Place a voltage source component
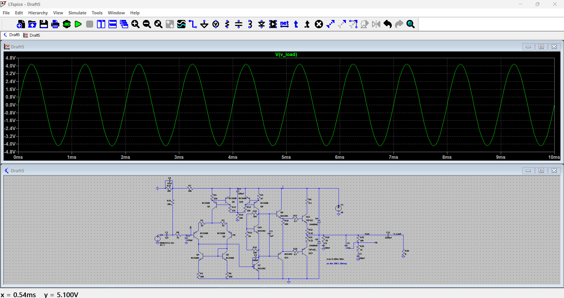Viewport: 564px width, 298px height. 216,24
